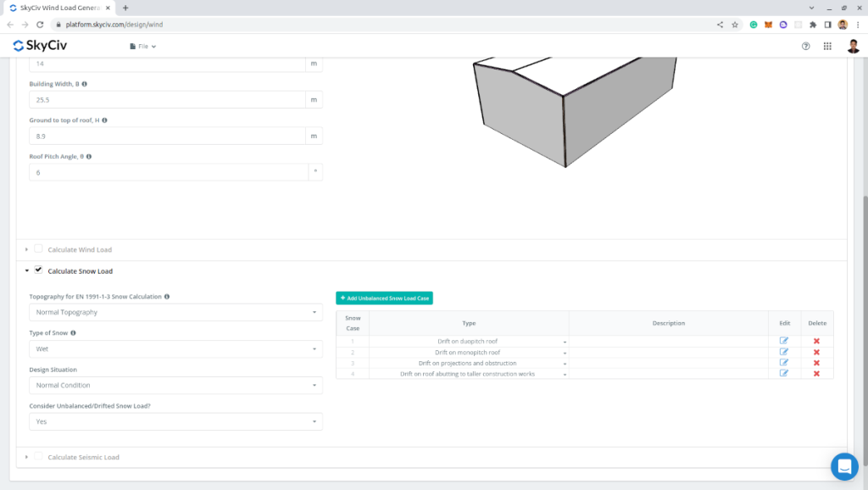Open the Design Situation dropdown
Image resolution: width=868 pixels, height=490 pixels.
[175, 385]
